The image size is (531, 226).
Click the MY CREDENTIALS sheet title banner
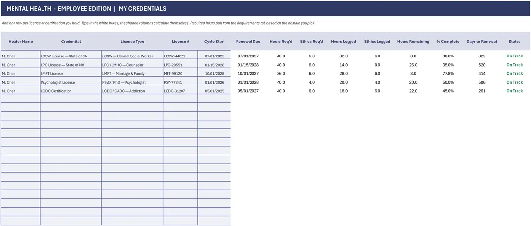pyautogui.click(x=265, y=9)
